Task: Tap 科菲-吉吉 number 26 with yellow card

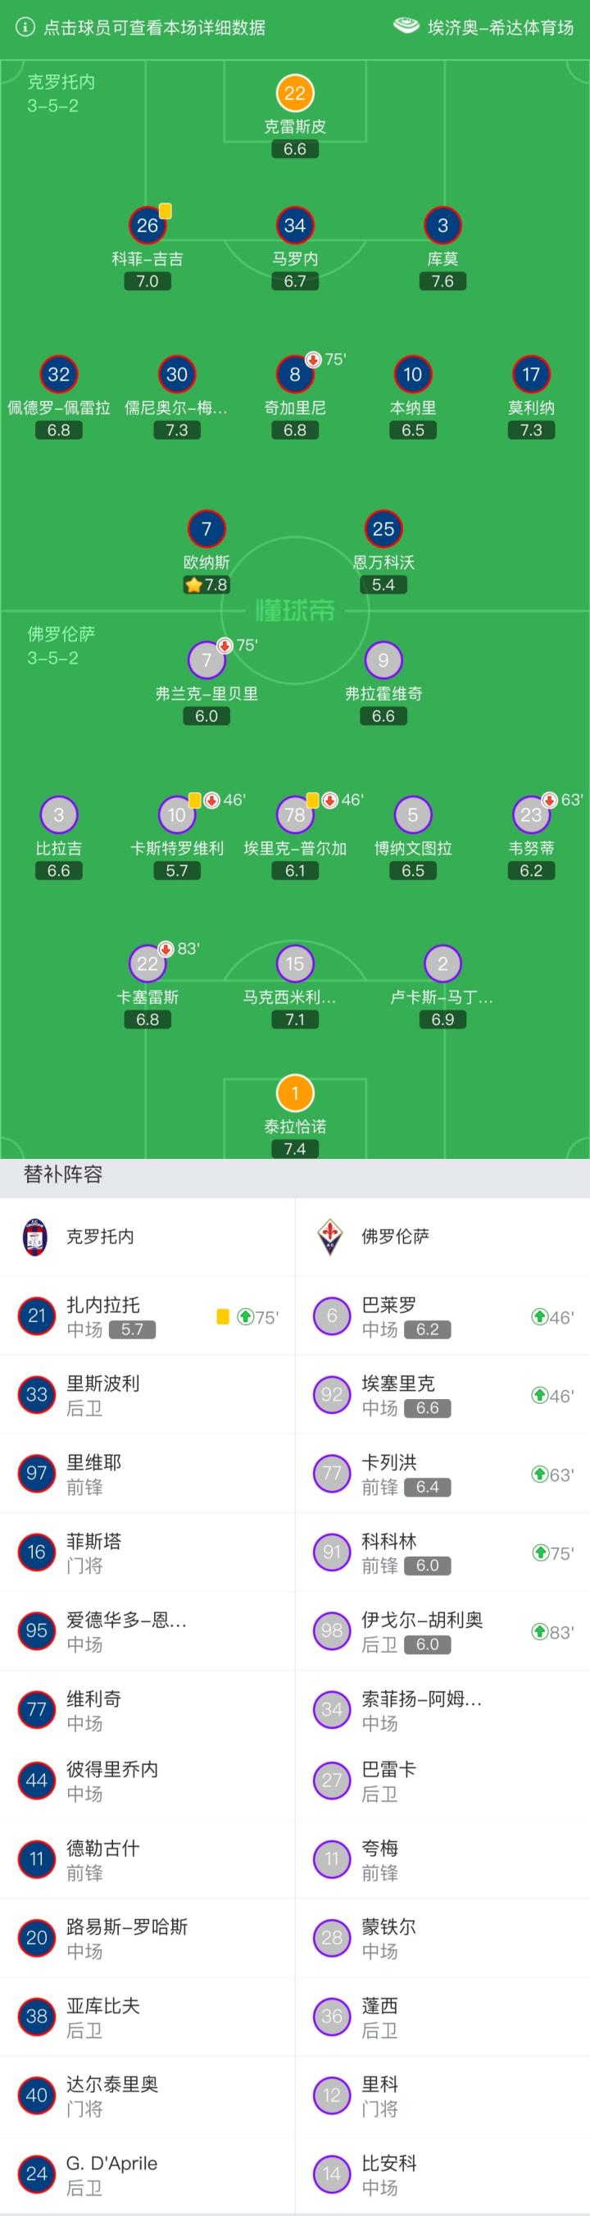Action: tap(147, 226)
